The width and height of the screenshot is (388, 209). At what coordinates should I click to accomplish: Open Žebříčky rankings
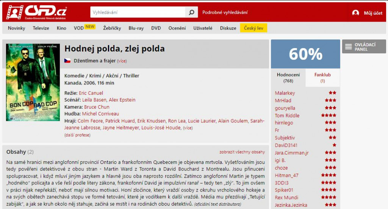coord(112,28)
